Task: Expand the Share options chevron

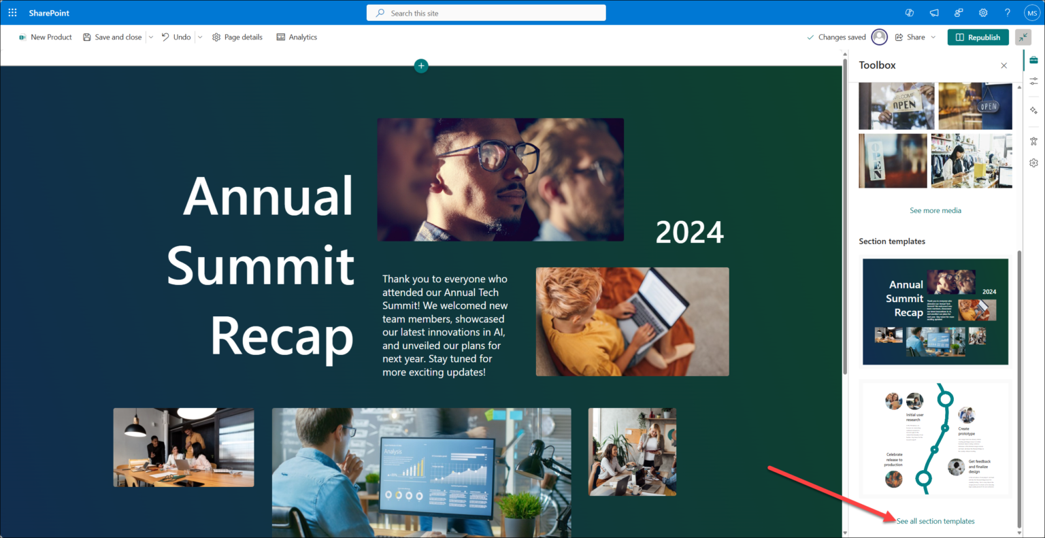Action: coord(933,37)
